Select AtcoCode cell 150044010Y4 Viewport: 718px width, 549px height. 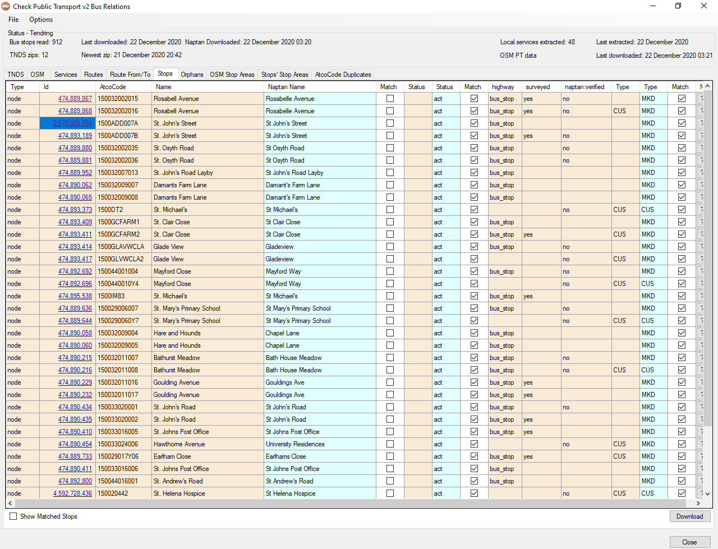pyautogui.click(x=123, y=284)
